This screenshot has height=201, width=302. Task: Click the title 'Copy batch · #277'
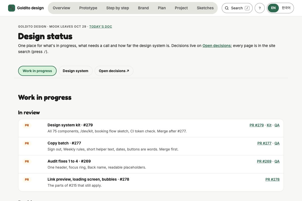[x=64, y=143]
